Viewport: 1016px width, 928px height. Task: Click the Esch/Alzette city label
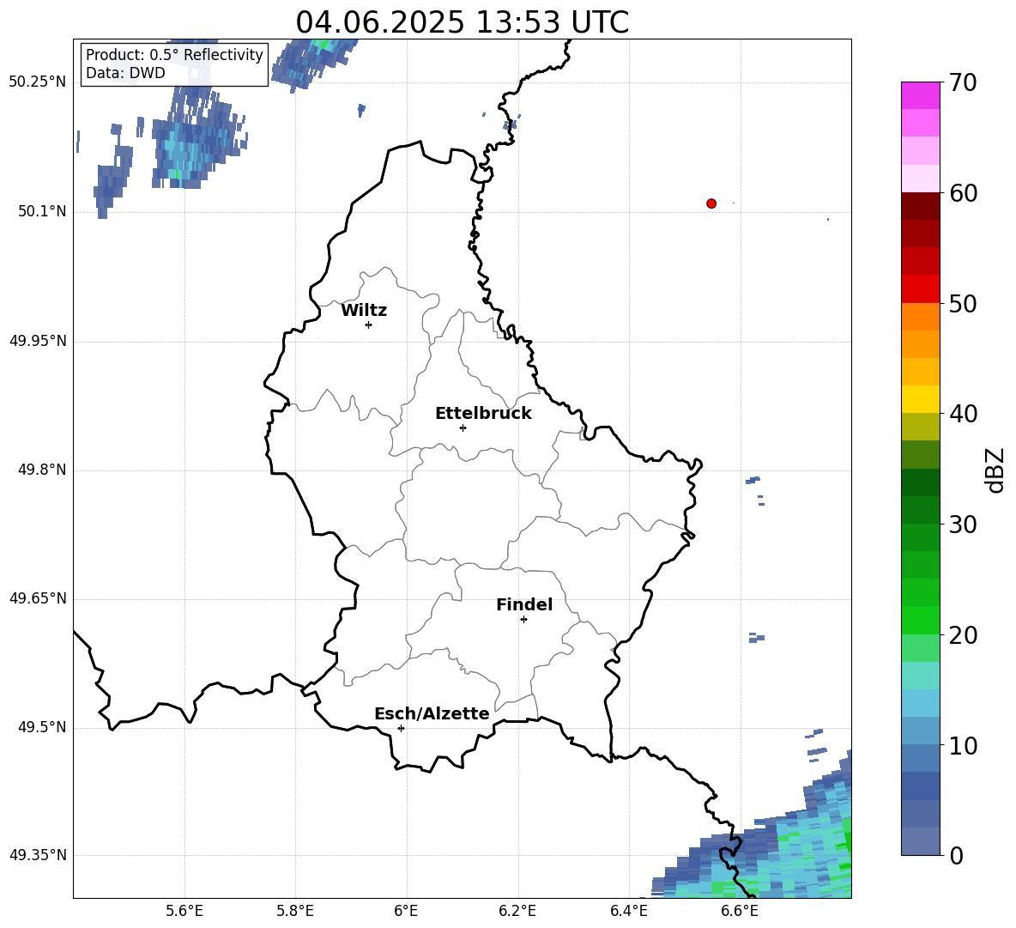coord(432,713)
